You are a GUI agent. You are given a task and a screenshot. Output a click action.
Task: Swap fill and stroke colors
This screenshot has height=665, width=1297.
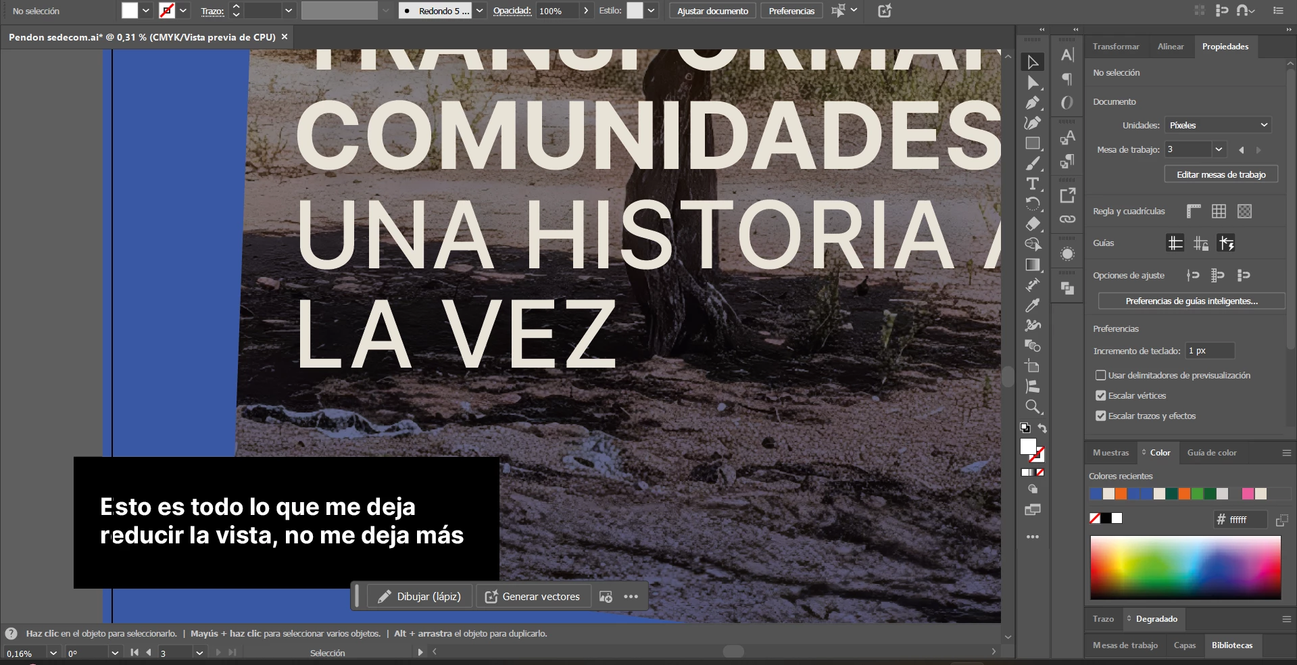(1042, 428)
